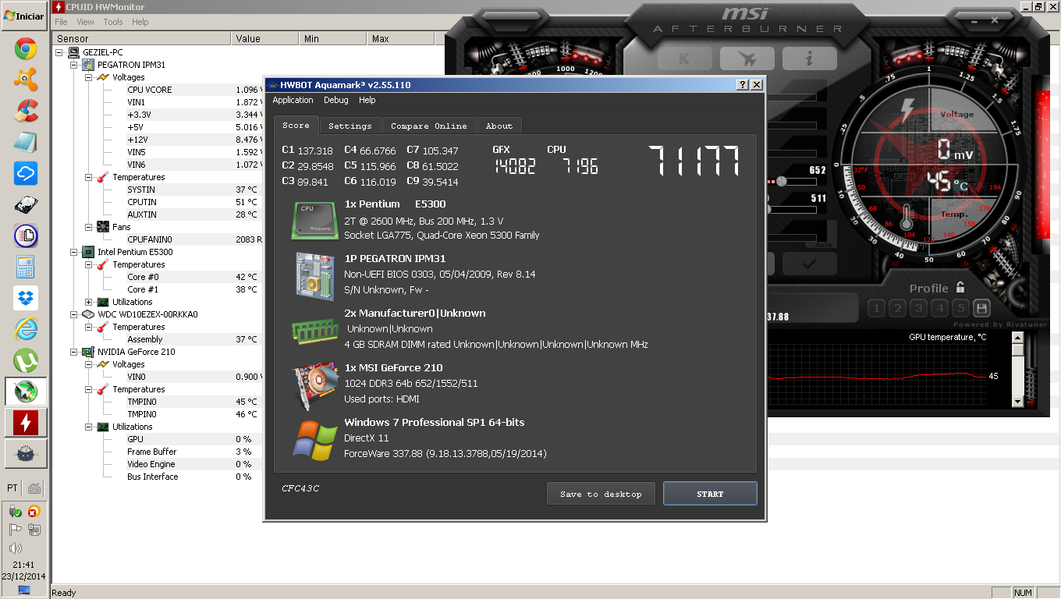
Task: Click the Windows logo image in Aquamark
Action: (x=315, y=440)
